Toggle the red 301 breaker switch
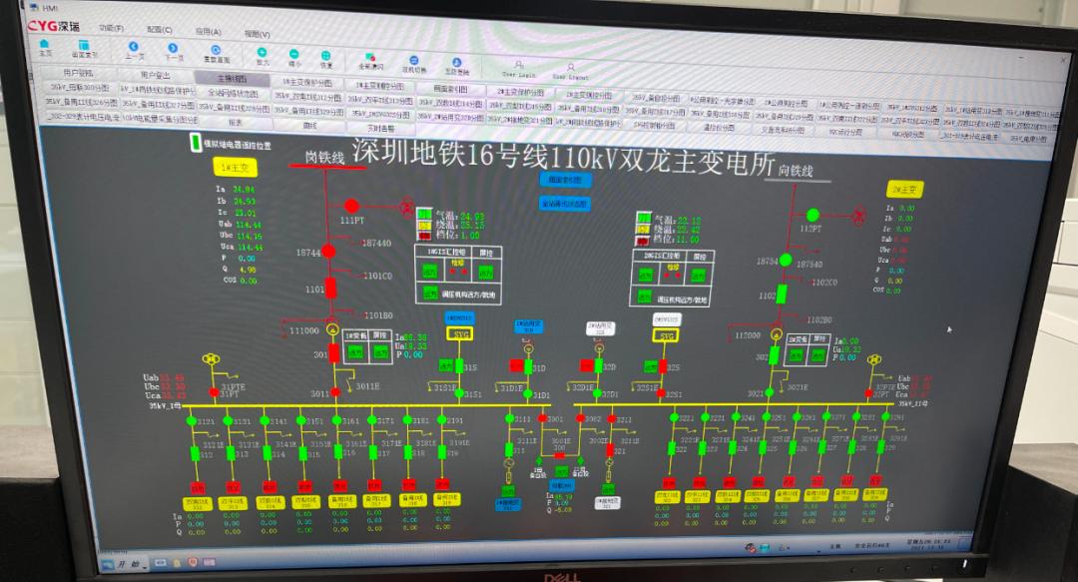1078x582 pixels. [x=334, y=351]
